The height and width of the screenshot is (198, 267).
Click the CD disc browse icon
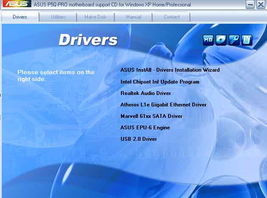(221, 40)
